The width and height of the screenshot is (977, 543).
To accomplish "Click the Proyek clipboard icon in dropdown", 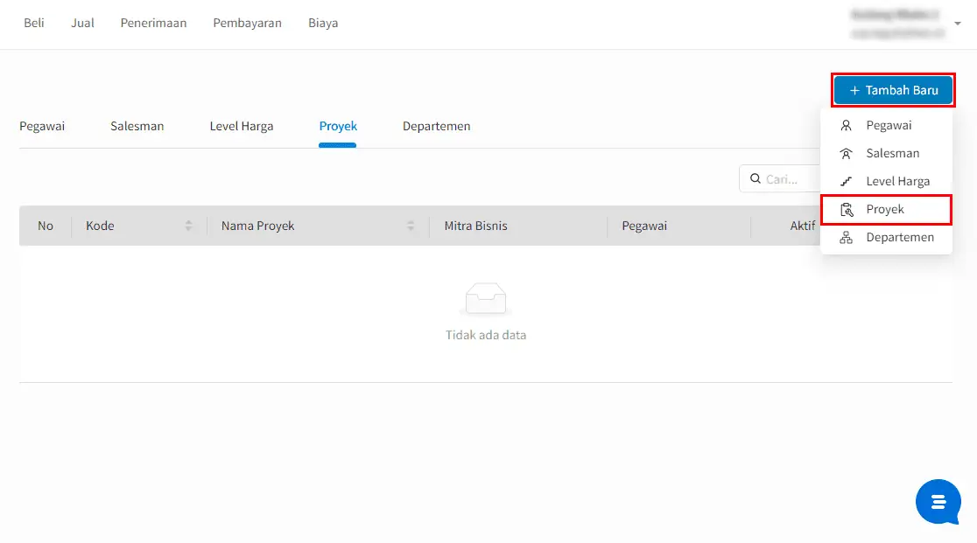I will pos(847,210).
